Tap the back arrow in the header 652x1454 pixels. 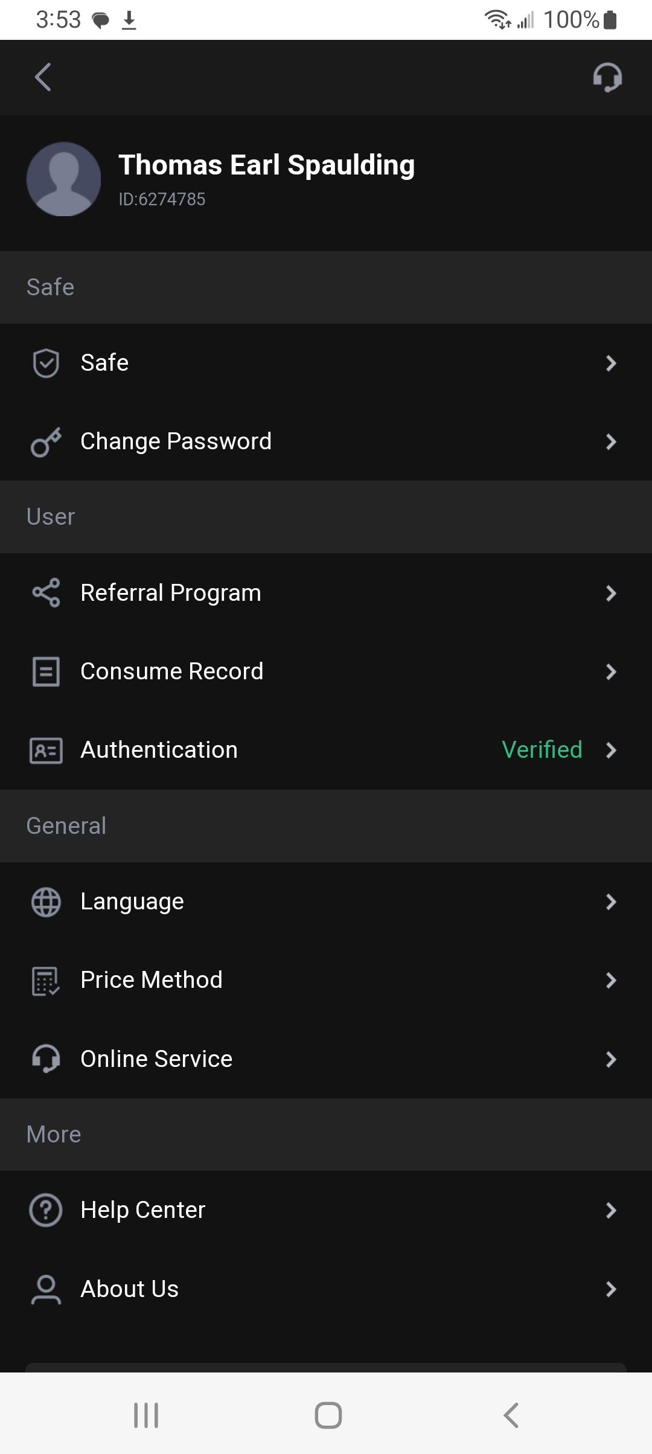(43, 77)
